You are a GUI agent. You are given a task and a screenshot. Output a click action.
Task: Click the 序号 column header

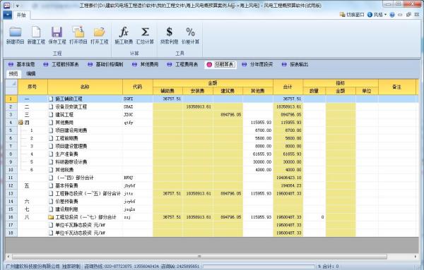33,87
